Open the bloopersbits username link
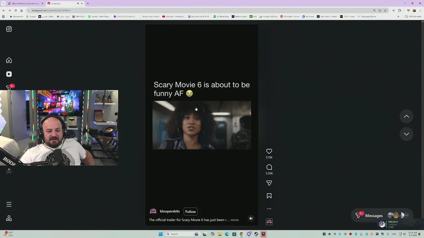424x238 pixels. tap(170, 211)
